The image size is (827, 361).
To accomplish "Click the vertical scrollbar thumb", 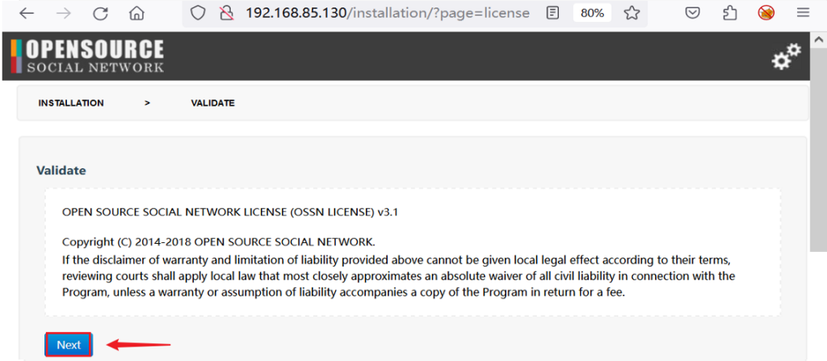I will pos(819,150).
